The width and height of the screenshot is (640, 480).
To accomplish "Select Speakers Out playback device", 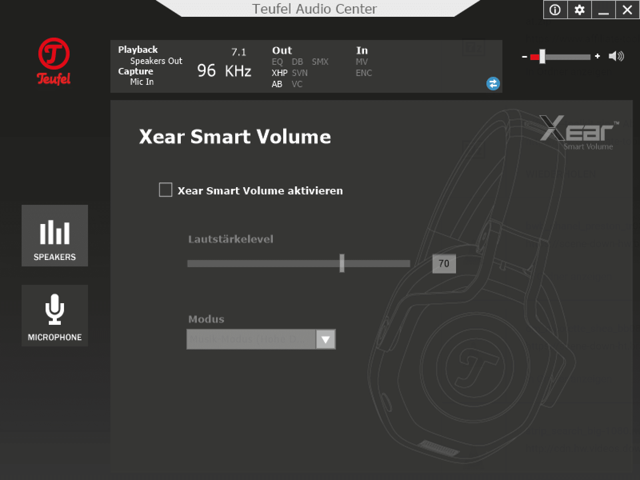I will point(156,61).
